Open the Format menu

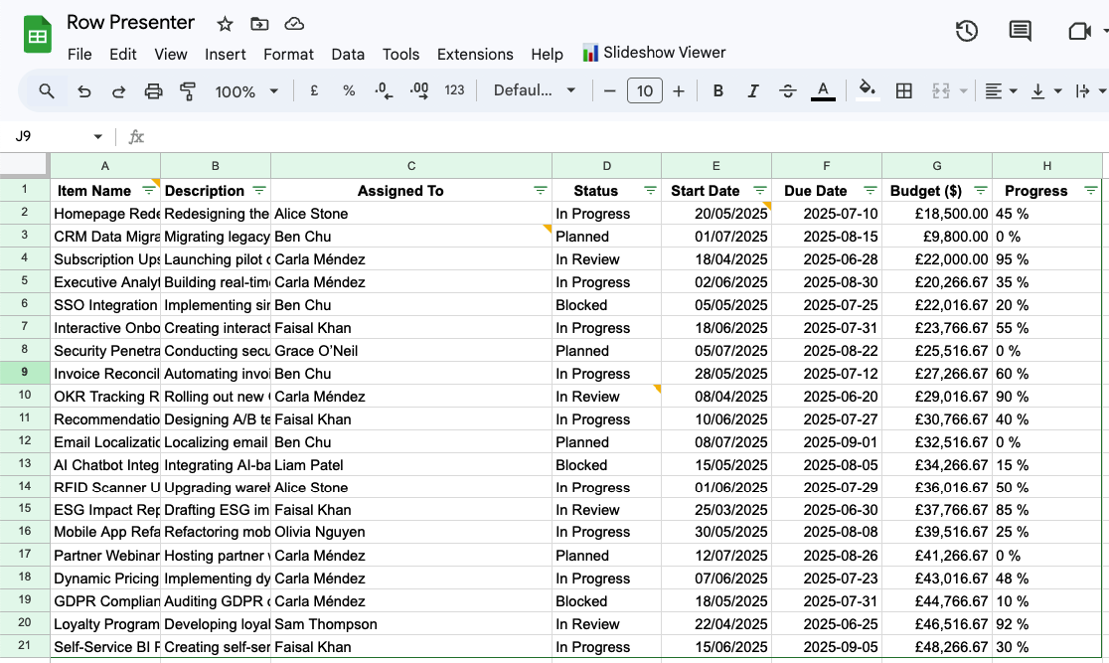point(288,55)
